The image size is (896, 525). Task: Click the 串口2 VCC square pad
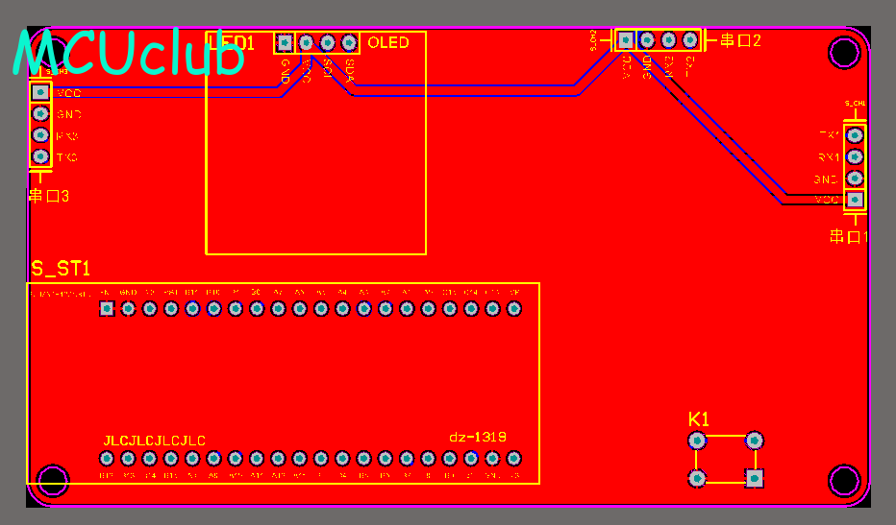626,40
